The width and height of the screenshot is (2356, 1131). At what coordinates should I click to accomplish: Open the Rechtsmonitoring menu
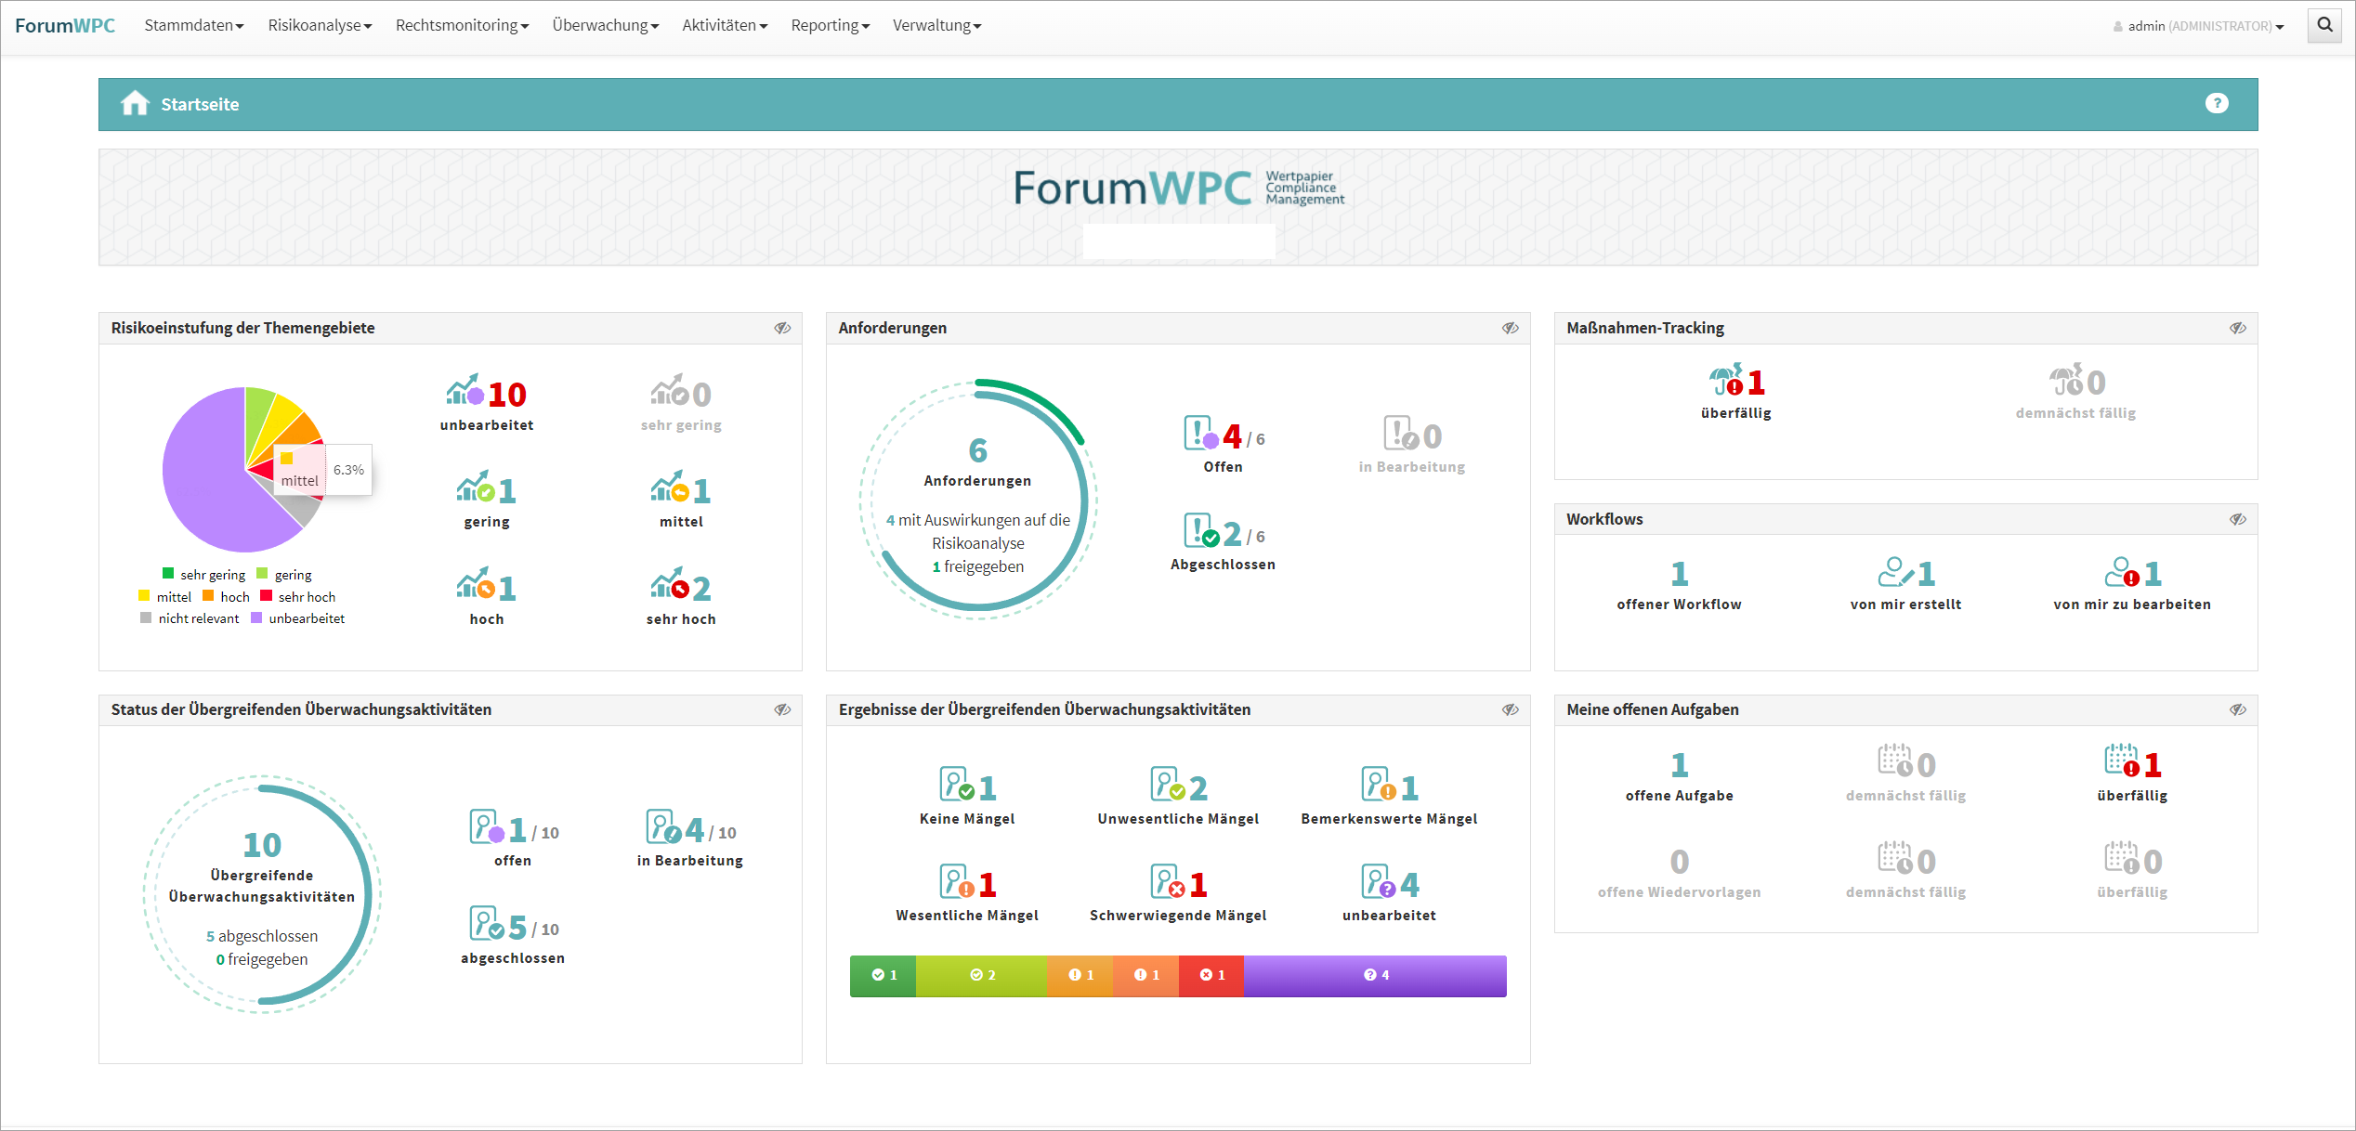point(462,25)
